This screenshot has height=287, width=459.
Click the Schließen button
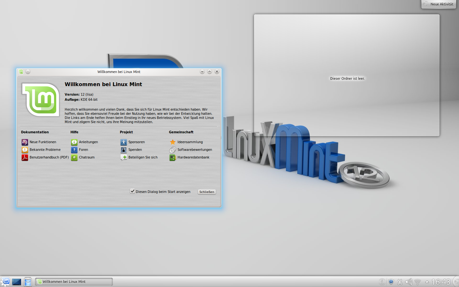(x=207, y=192)
